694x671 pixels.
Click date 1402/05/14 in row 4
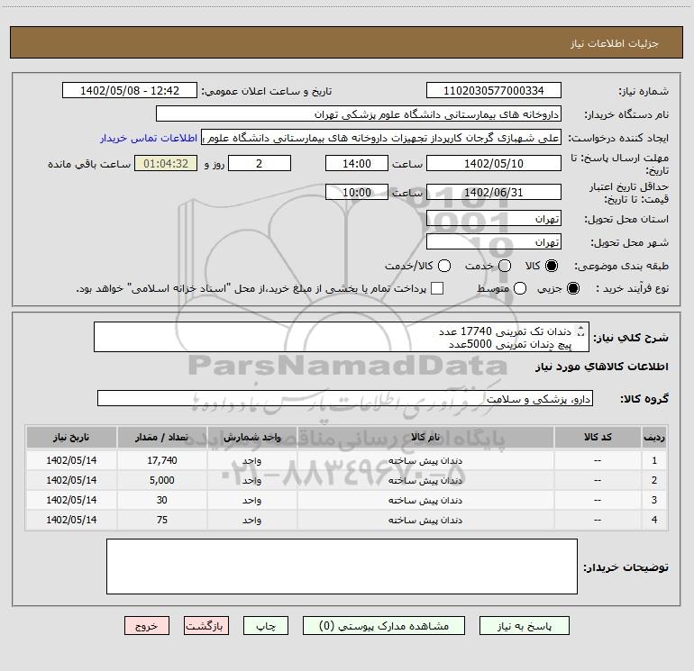(x=71, y=520)
